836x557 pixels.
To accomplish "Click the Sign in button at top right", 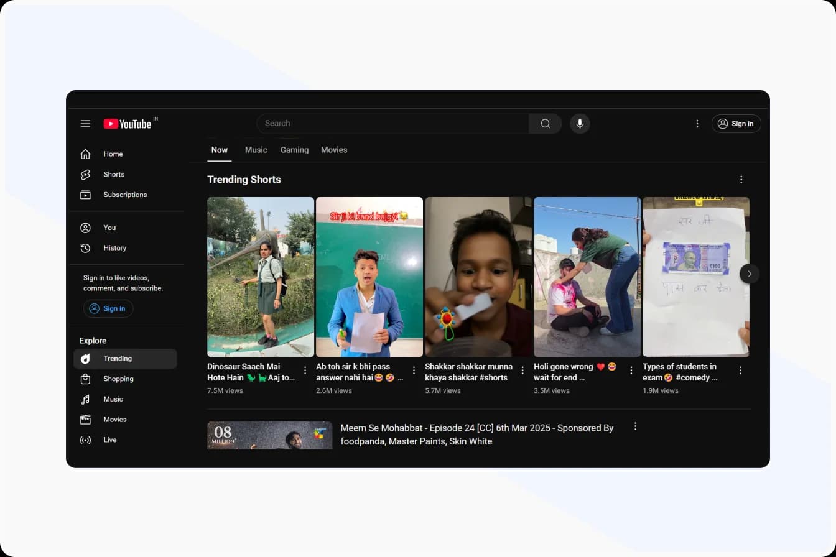I will tap(736, 124).
